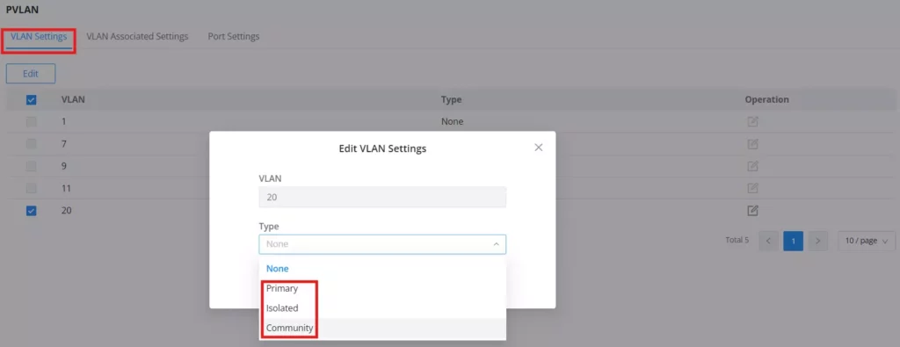Screen dimensions: 900x347
Task: Open the edit icon for VLAN 20
Action: [752, 211]
